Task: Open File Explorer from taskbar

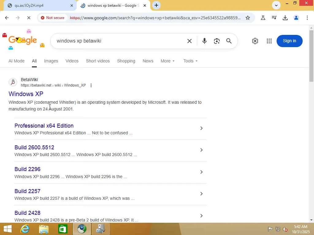Action: pos(44,229)
